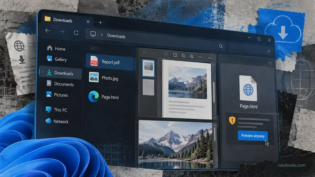Click the Edge icon of Page.html
Viewport: 315px width, 177px height.
[94, 96]
